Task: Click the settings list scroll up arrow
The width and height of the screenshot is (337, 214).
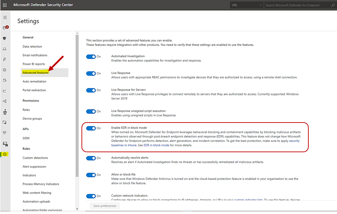Action: click(77, 33)
